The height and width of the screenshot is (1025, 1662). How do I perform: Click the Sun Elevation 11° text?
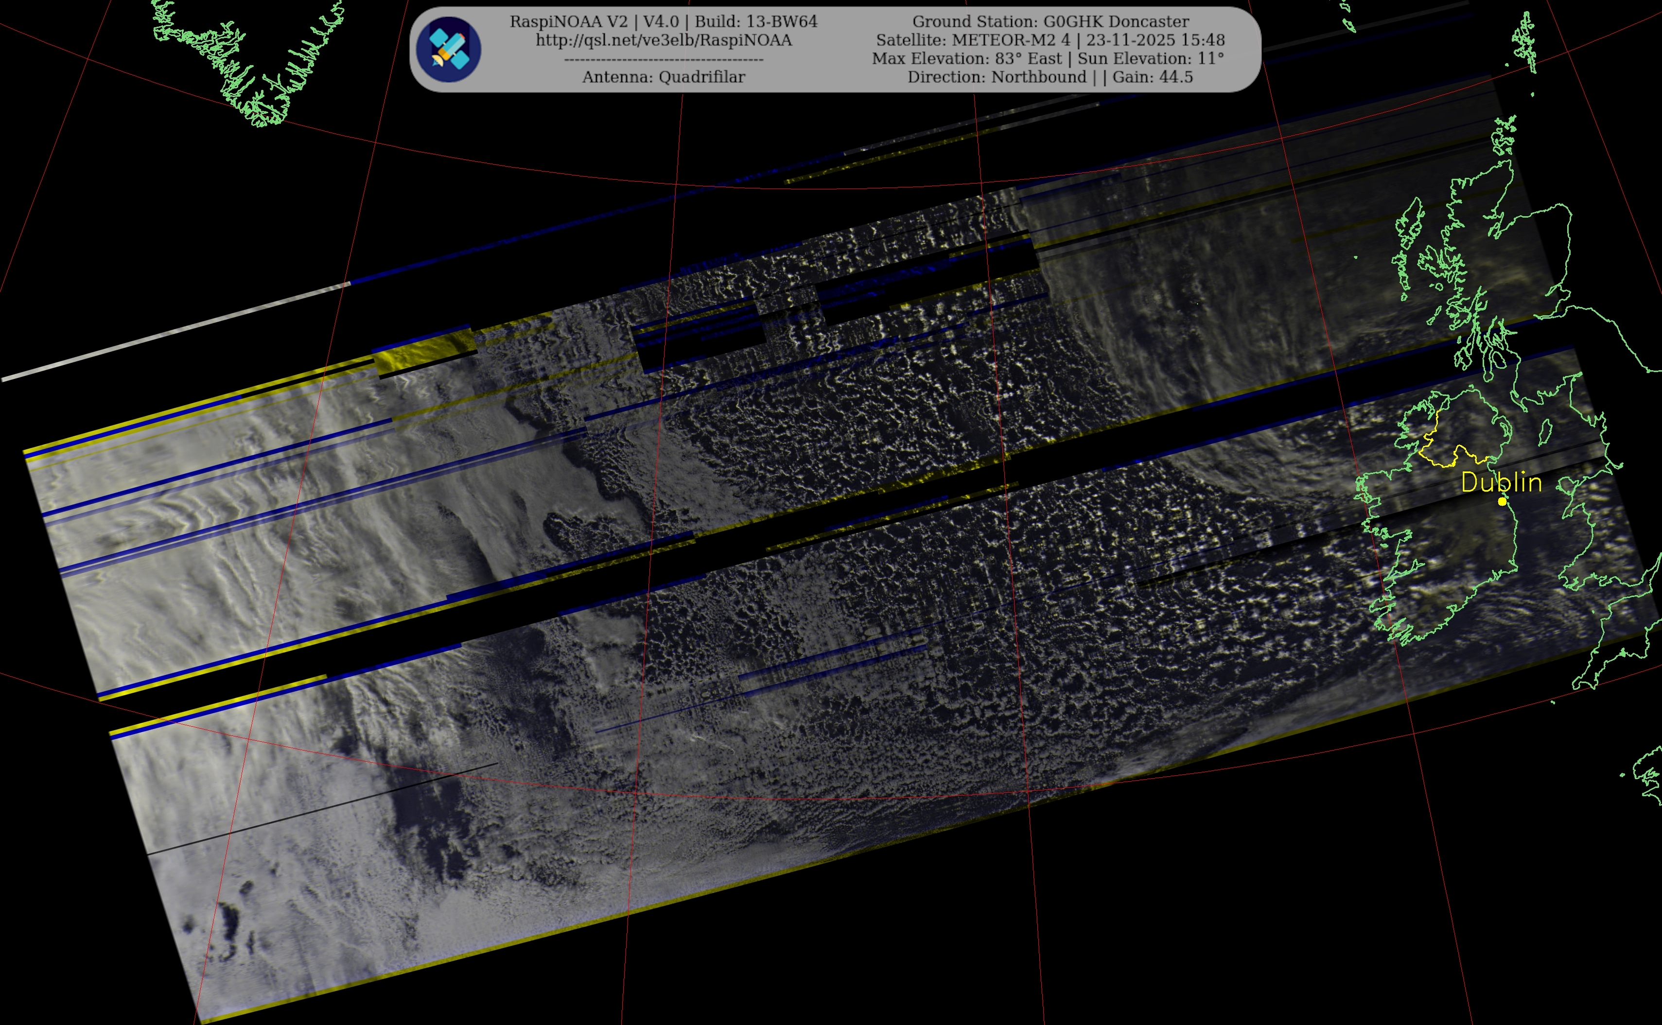[x=1151, y=58]
